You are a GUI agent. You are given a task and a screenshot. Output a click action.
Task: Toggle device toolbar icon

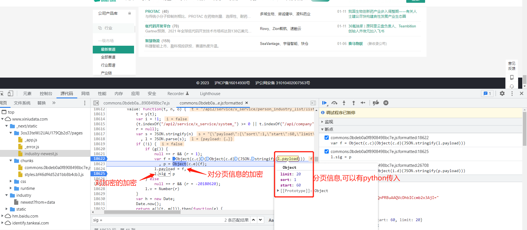tap(11, 93)
